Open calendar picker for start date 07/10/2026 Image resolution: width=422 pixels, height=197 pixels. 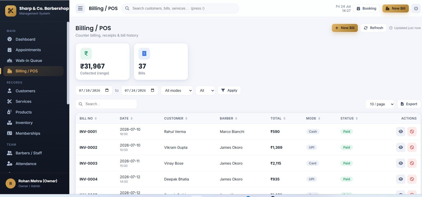107,90
